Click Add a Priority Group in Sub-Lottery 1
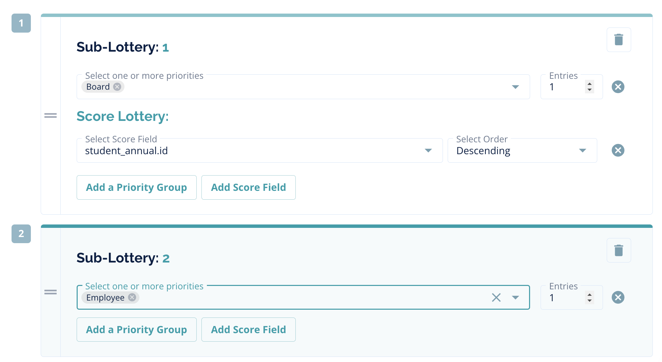The height and width of the screenshot is (362, 662). 136,187
